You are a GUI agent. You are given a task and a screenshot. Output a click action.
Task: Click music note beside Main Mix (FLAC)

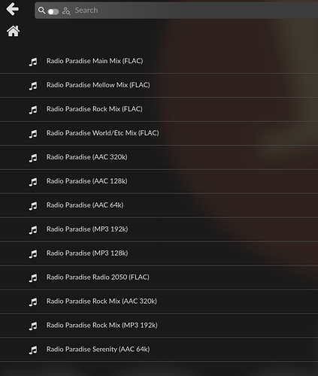(x=33, y=62)
